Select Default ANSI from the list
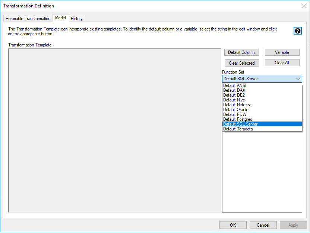 pos(235,85)
